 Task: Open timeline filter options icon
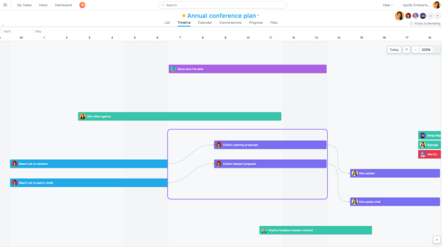coord(407,50)
